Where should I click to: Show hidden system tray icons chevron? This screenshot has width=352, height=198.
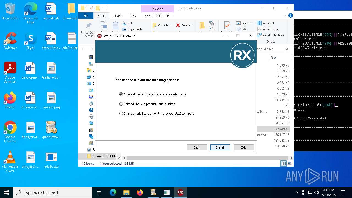pos(296,193)
